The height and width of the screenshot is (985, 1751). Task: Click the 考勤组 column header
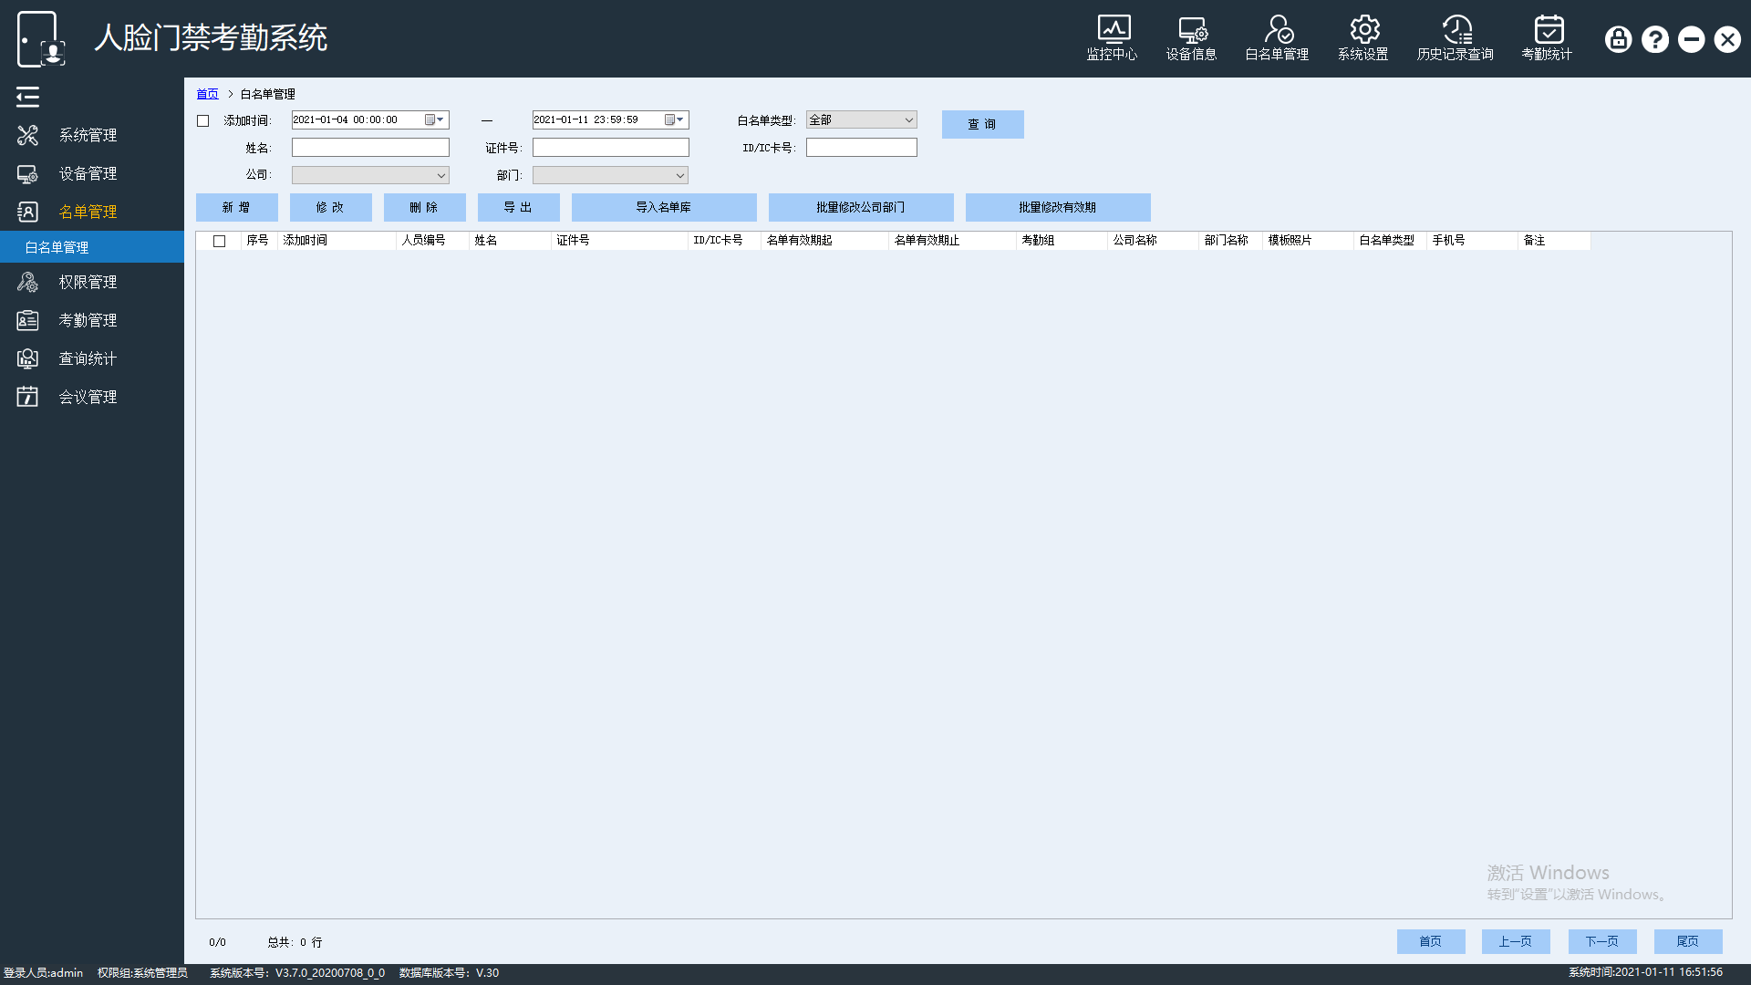(x=1062, y=241)
